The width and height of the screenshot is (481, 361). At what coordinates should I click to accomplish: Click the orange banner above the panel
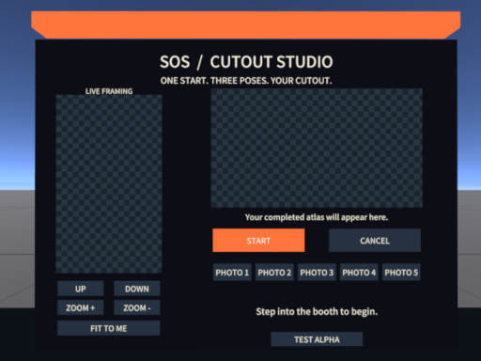246,25
